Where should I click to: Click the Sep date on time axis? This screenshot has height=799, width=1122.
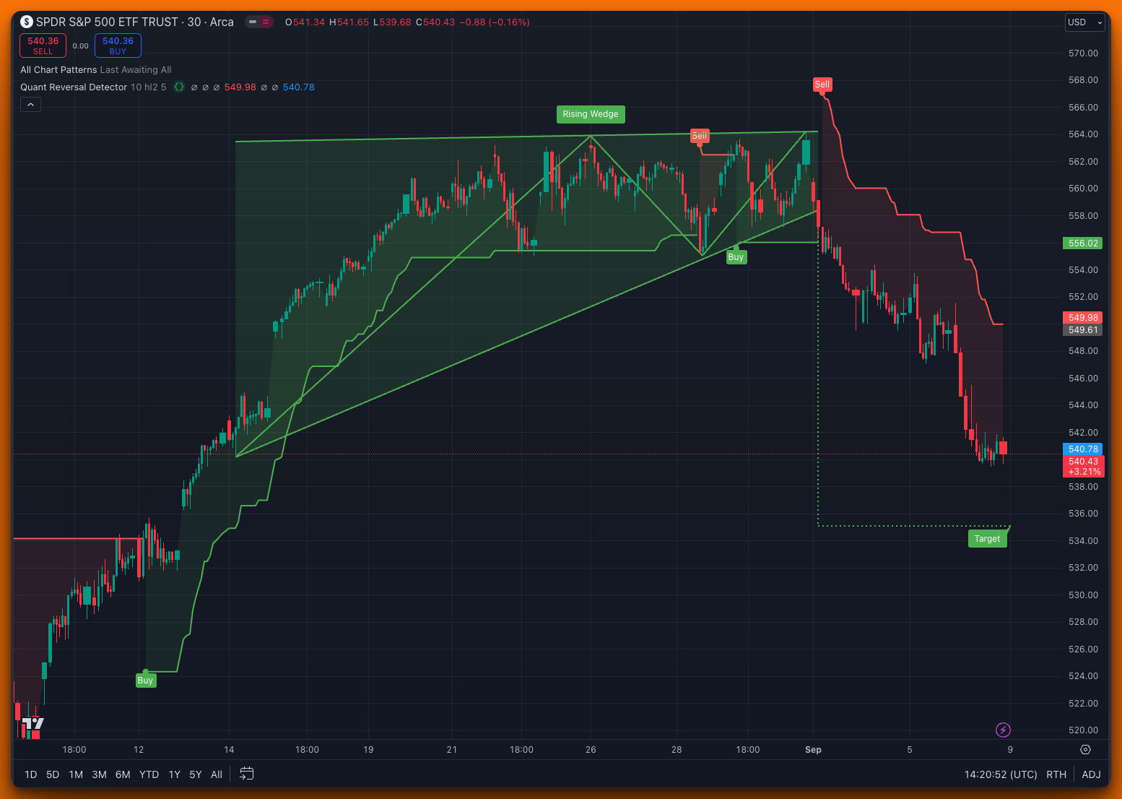click(813, 750)
